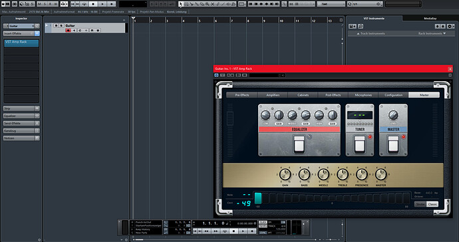This screenshot has height=242, width=459.
Task: Click the amp TREBLE knob
Action: click(343, 175)
